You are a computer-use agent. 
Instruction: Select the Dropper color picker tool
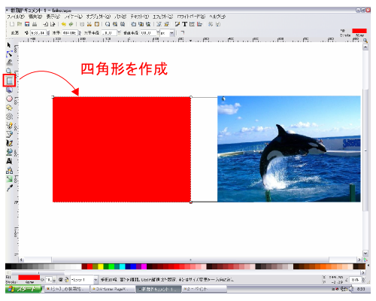[x=9, y=188]
